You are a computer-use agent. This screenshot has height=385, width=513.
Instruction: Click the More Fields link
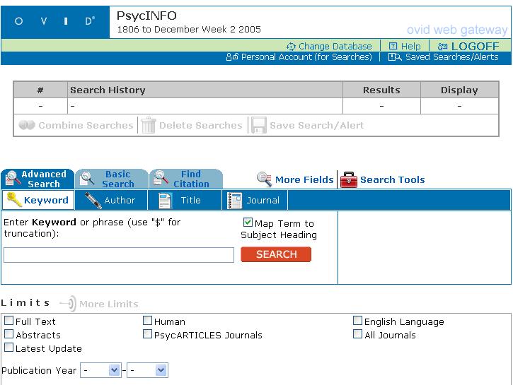pyautogui.click(x=304, y=179)
